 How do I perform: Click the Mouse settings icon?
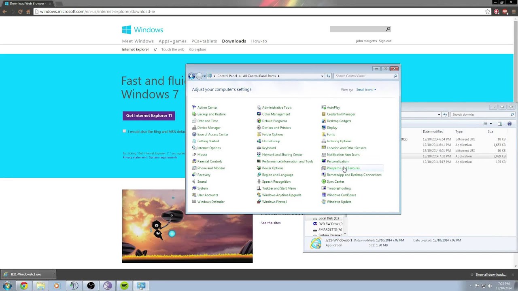194,155
